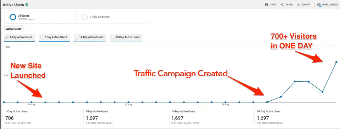This screenshot has height=129, width=340.
Task: Click the 30-Day Active Users summary label
Action: (x=269, y=112)
